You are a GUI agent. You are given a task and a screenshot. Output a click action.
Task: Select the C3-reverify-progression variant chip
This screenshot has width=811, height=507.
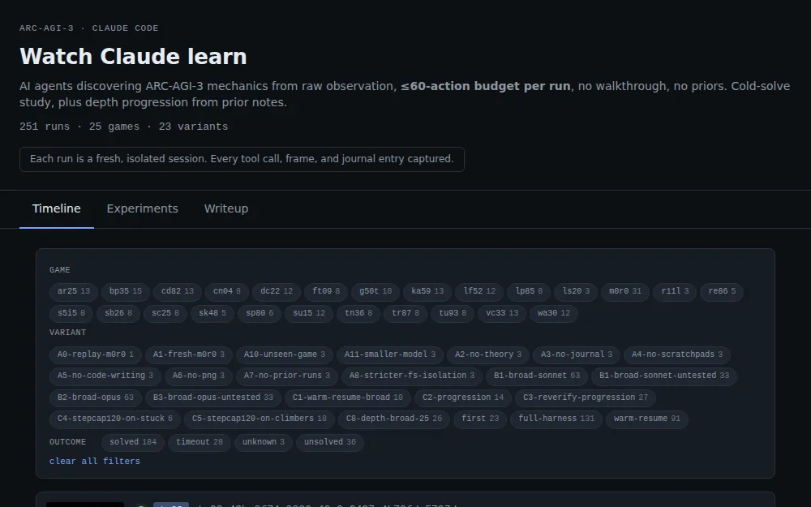click(x=585, y=397)
